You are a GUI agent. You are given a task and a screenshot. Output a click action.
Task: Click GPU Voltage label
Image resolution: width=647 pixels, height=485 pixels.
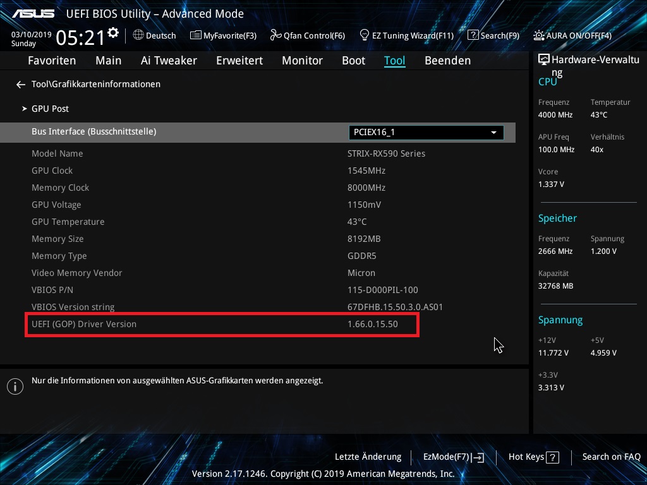56,205
